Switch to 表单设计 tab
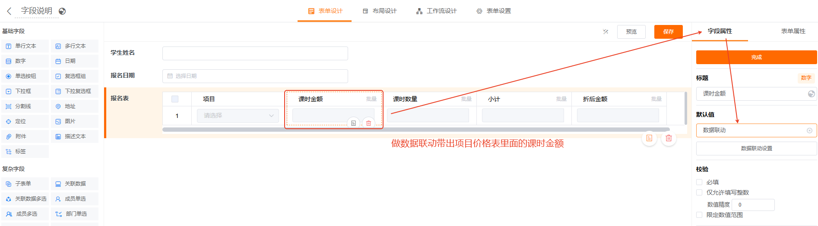818x226 pixels. (x=325, y=11)
